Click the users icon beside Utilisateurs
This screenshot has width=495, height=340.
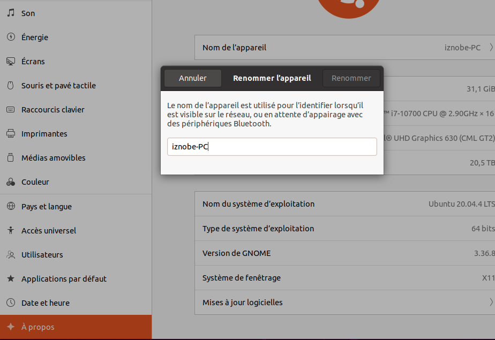click(11, 254)
